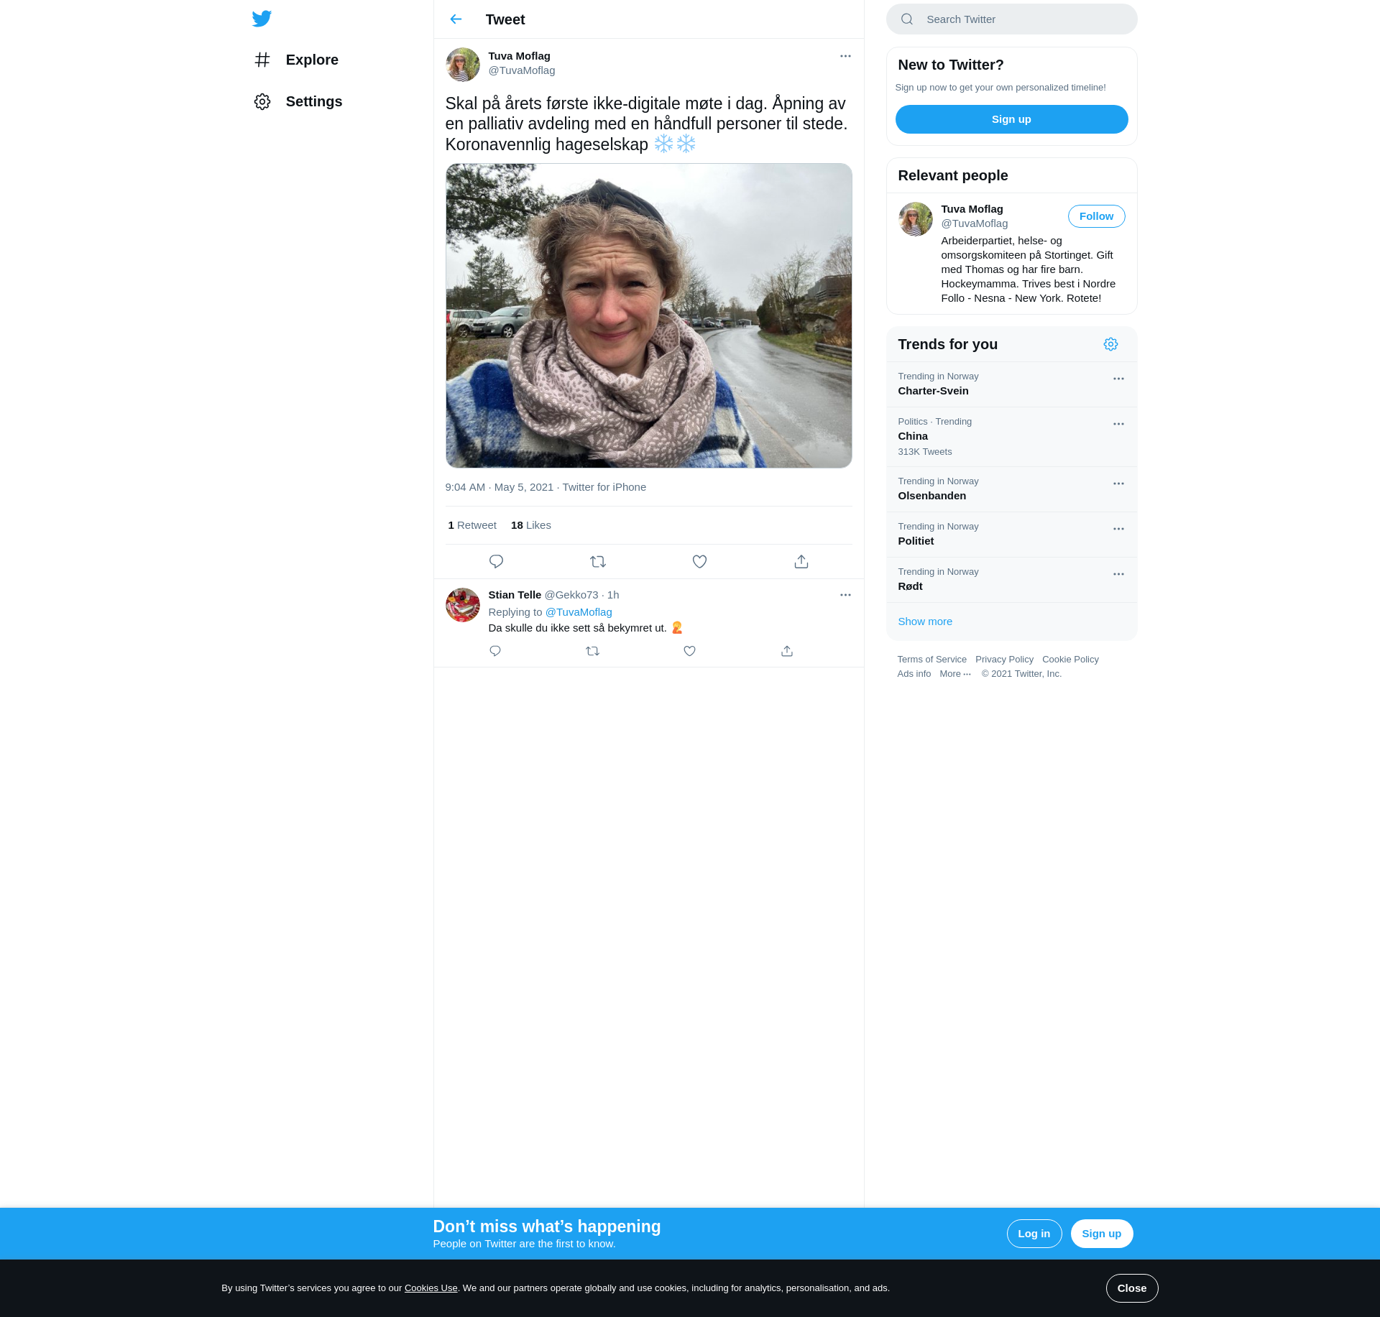The height and width of the screenshot is (1317, 1380).
Task: Open the tweet timestamp 9:04 AM · May 5, 2021
Action: pos(499,487)
